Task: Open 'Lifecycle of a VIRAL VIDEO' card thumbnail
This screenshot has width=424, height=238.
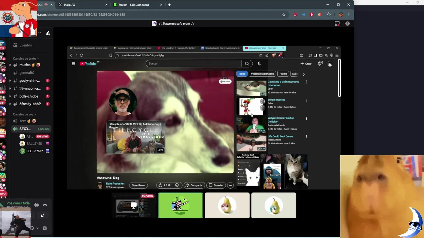Action: (135, 138)
